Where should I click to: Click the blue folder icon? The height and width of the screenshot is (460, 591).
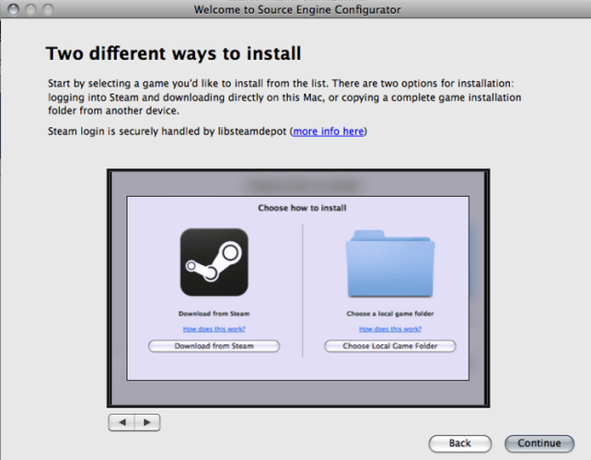click(x=390, y=264)
